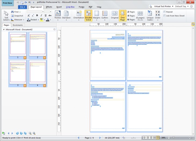Open the Themes gallery
This screenshot has height=141, width=196.
coord(58,16)
